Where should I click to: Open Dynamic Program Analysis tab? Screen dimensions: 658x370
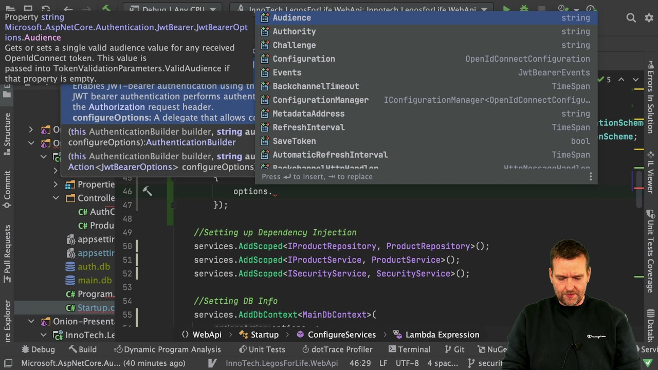167,349
